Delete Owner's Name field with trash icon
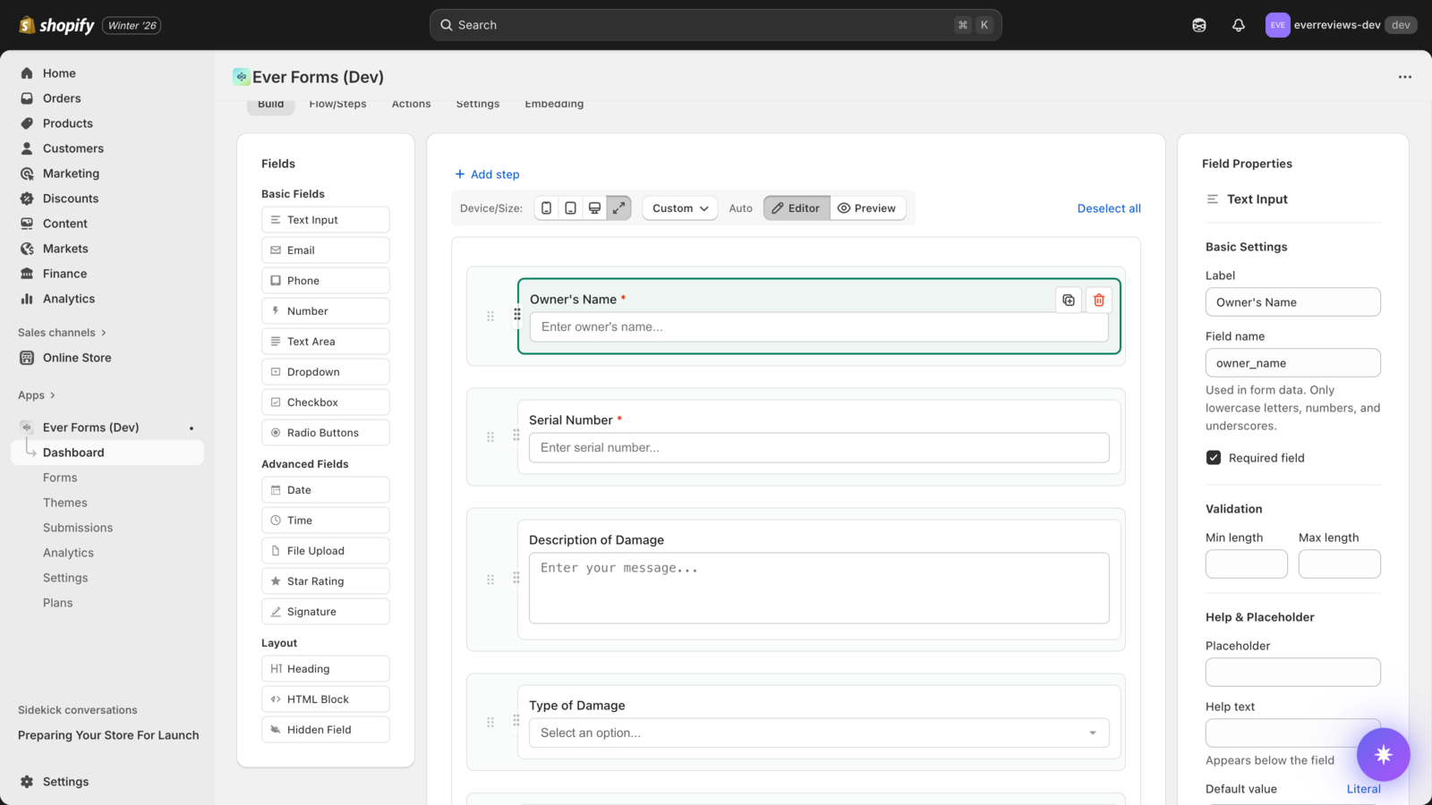Viewport: 1432px width, 805px height. click(x=1099, y=301)
